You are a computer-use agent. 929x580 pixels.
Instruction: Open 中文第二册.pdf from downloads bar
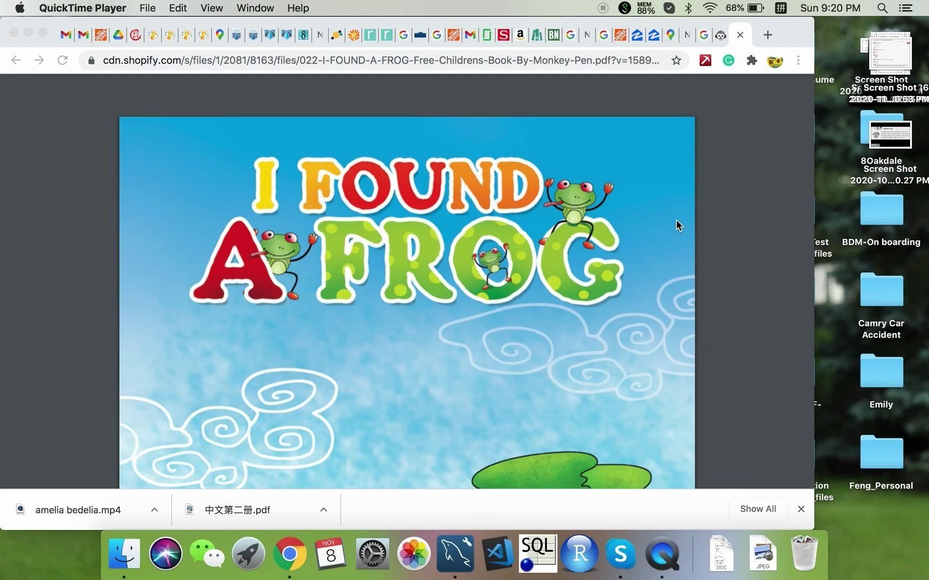click(x=237, y=510)
